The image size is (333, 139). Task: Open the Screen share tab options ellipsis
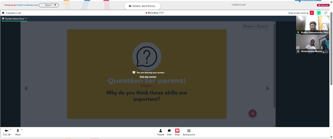(26, 19)
